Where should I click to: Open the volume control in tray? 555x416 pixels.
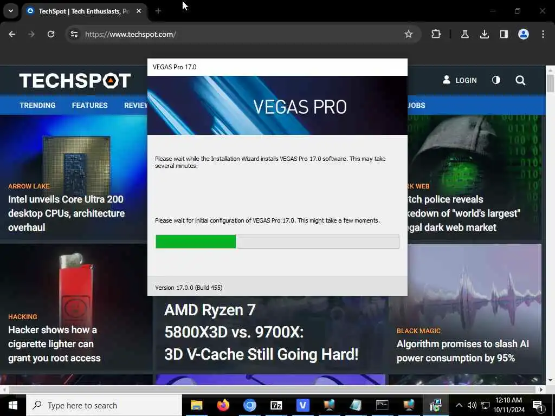point(472,405)
